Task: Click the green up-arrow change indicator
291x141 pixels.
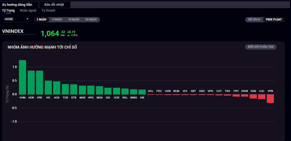Action: pos(69,35)
